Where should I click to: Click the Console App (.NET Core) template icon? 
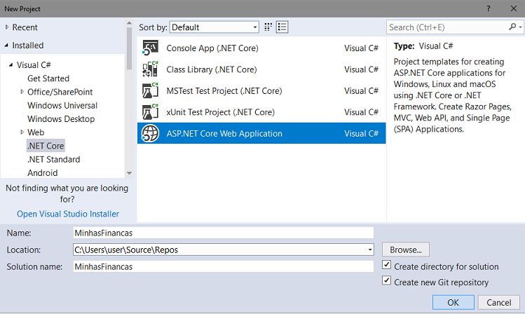click(150, 48)
